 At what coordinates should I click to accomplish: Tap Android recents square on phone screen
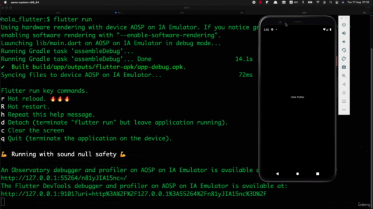pos(317,174)
